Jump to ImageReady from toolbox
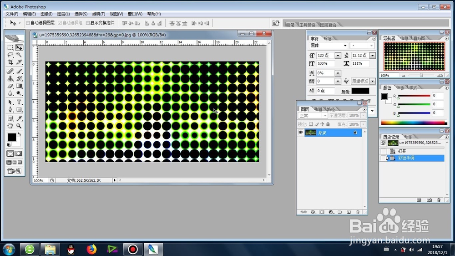The width and height of the screenshot is (455, 256). tap(14, 171)
